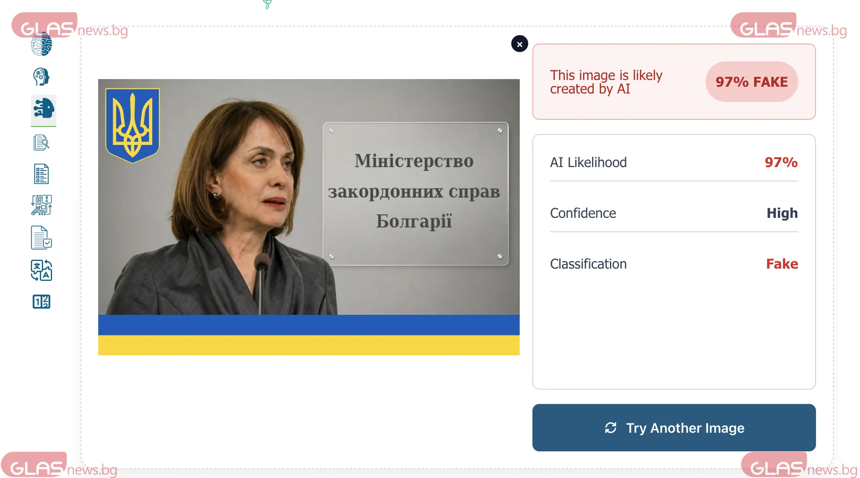
Task: Click the analyzed image preview
Action: click(x=309, y=217)
